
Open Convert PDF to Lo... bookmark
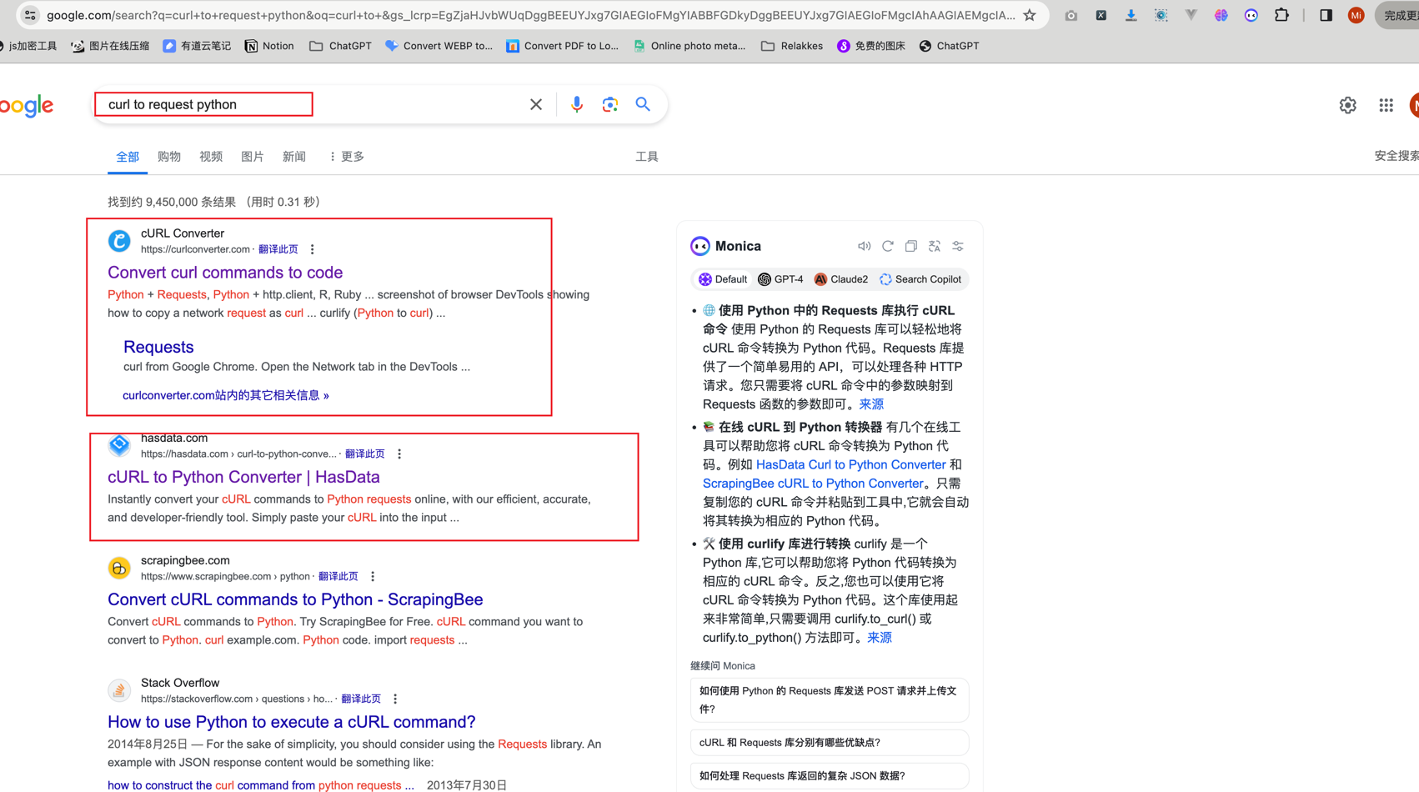click(563, 46)
